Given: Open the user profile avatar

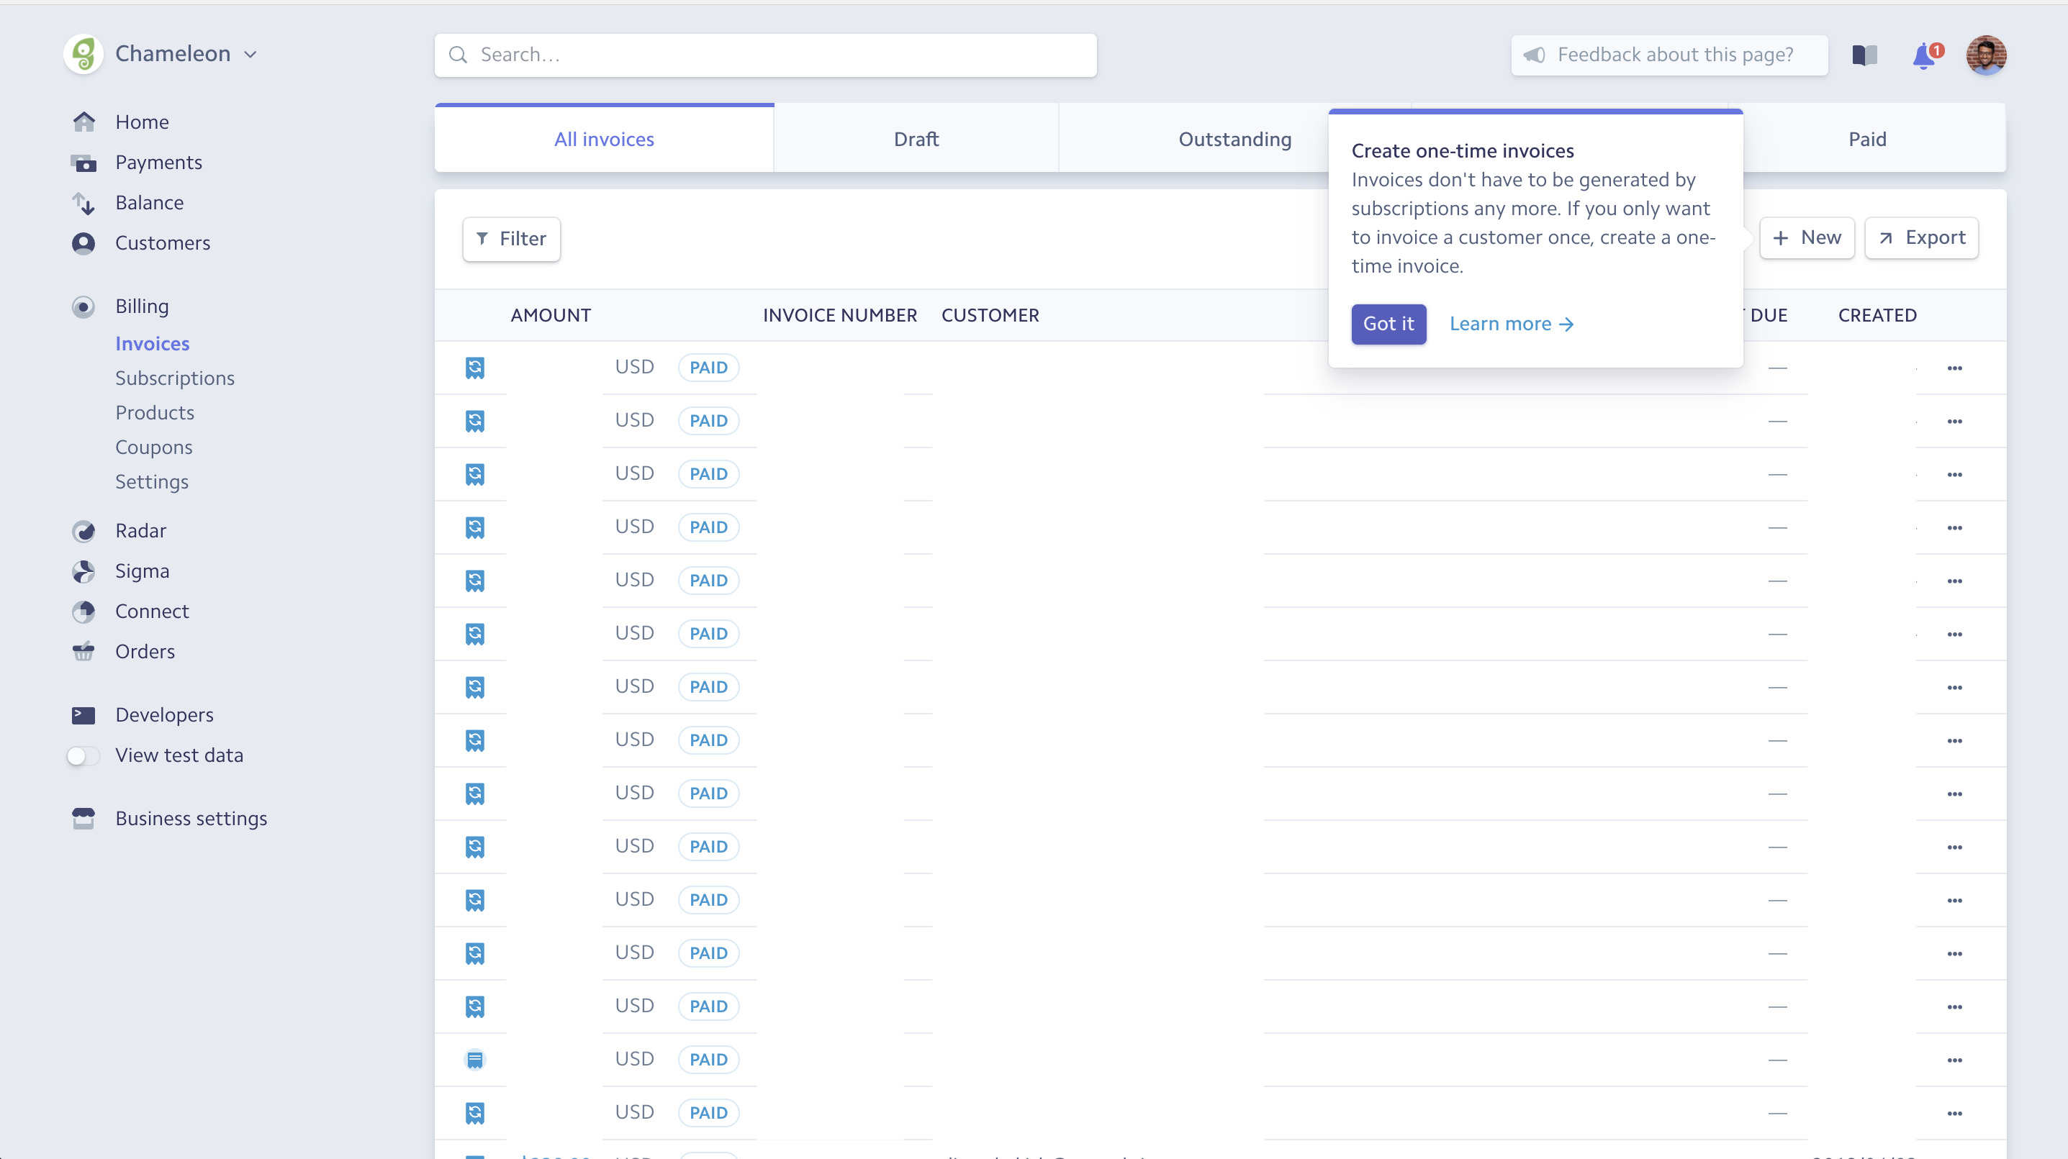Looking at the screenshot, I should 1986,55.
